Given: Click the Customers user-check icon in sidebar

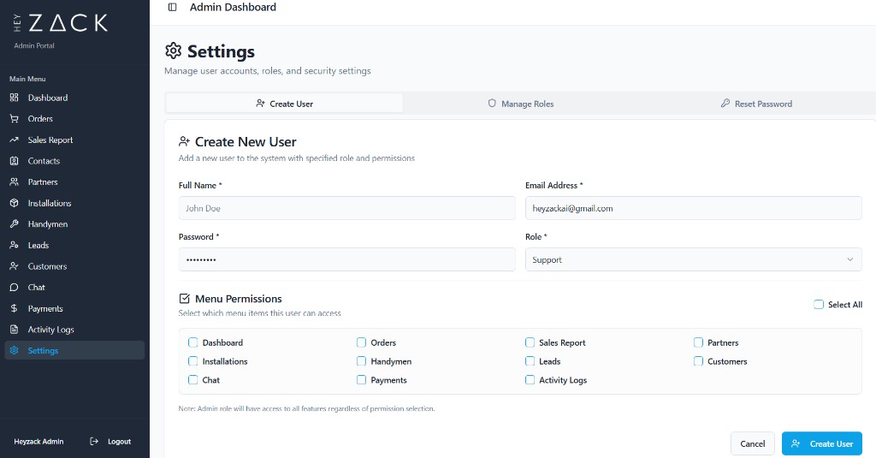Looking at the screenshot, I should coord(14,266).
